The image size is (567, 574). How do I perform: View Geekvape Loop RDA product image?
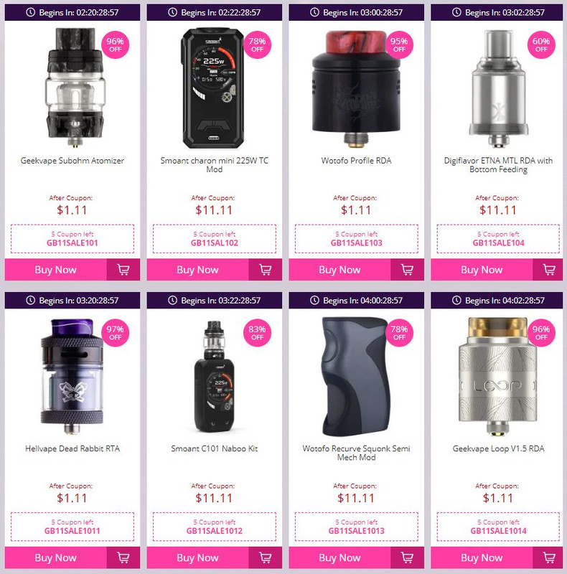pyautogui.click(x=498, y=376)
